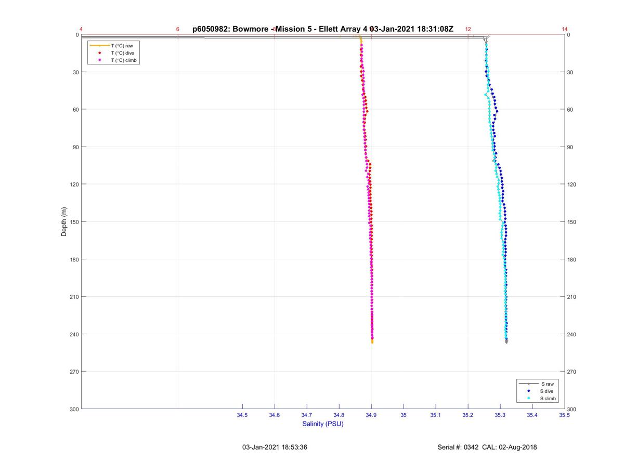Click the 'Salinity (PSU)' axis label
Screen dimensions: 624x460
pyautogui.click(x=323, y=424)
